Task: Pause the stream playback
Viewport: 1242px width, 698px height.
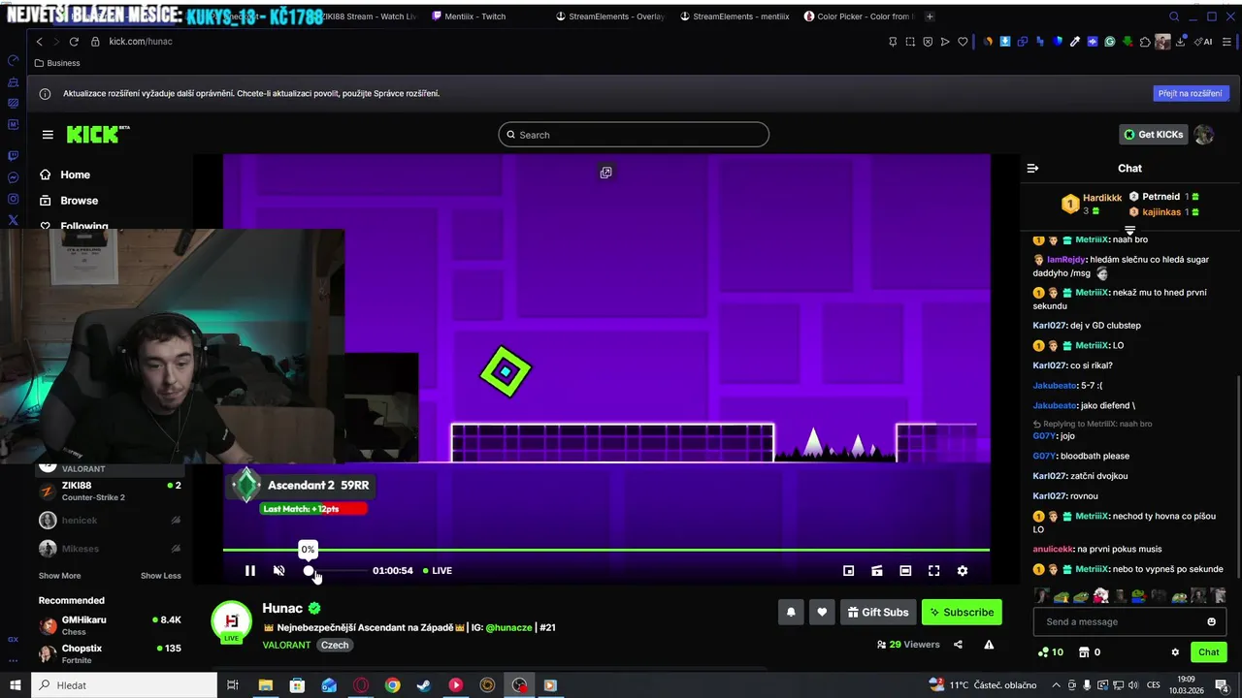Action: 249,571
